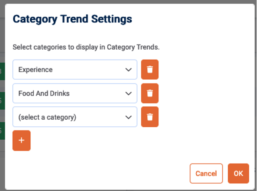Expand the Food And Drinks dropdown
The image size is (257, 191).
75,93
